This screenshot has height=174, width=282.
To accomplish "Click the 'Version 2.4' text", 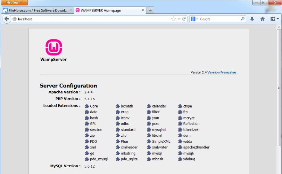I will [199, 72].
